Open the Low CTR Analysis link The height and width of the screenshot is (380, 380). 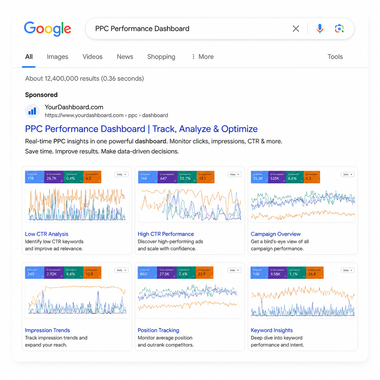click(46, 234)
